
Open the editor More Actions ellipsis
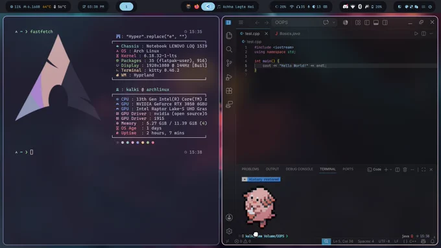[431, 34]
